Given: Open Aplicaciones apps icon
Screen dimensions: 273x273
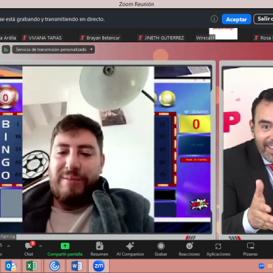Looking at the screenshot, I should (218, 246).
